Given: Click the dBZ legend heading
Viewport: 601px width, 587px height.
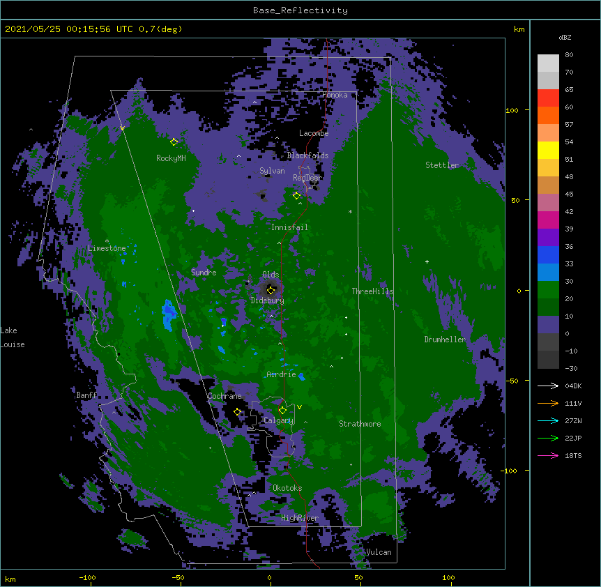Looking at the screenshot, I should (x=565, y=38).
